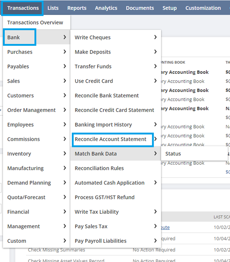
Task: Select Reconciliation Rules item
Action: 99,168
